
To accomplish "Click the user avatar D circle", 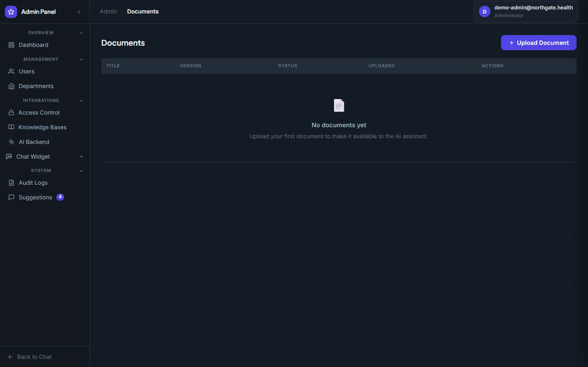I will (484, 12).
